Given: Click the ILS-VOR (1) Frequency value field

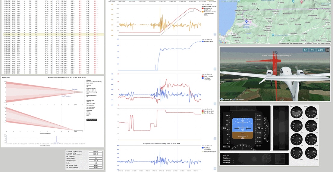Looking at the screenshot, I should click(x=96, y=152).
